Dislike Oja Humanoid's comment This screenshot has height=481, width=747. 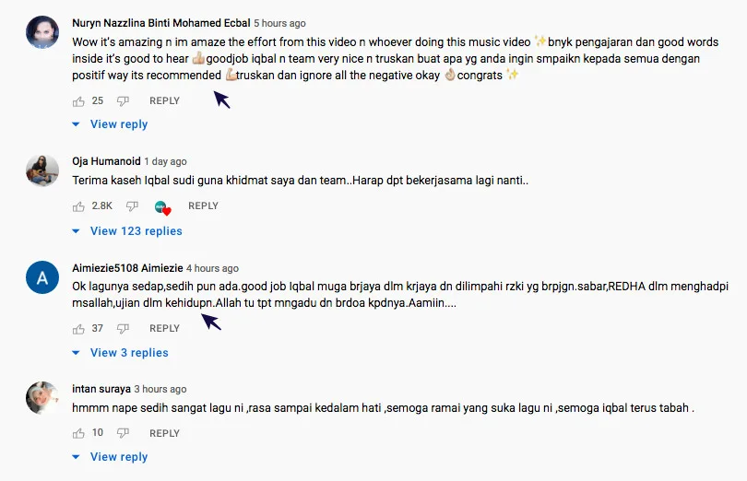pyautogui.click(x=132, y=206)
